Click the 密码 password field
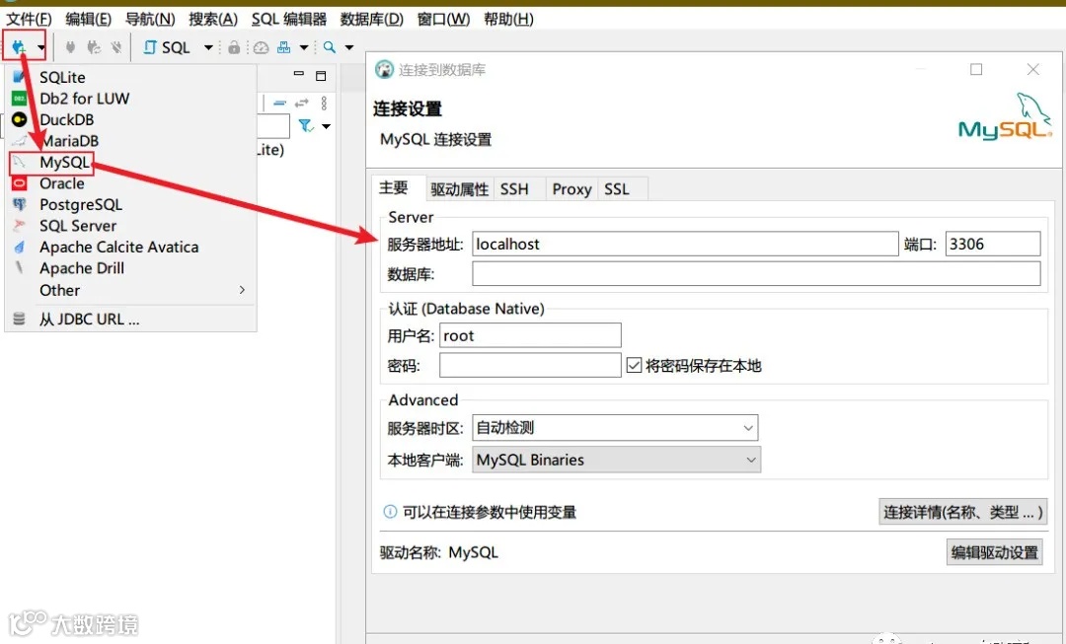Screen dimensions: 1066x644 pos(530,366)
